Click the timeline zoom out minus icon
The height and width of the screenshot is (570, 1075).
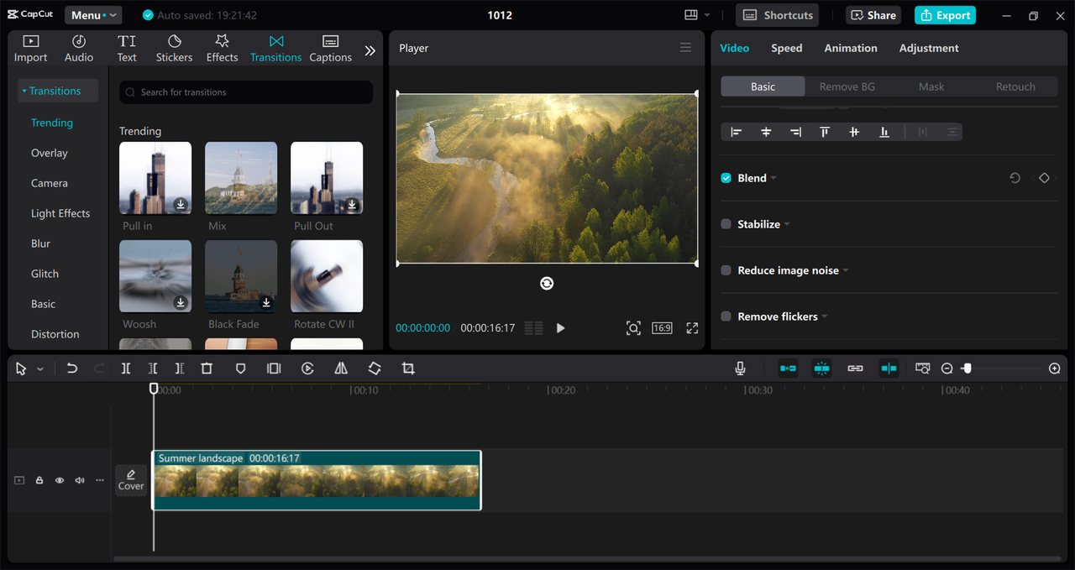tap(947, 369)
